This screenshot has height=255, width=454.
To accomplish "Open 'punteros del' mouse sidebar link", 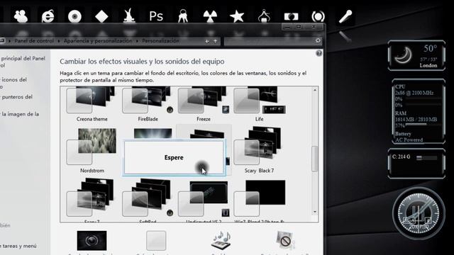I will [16, 97].
